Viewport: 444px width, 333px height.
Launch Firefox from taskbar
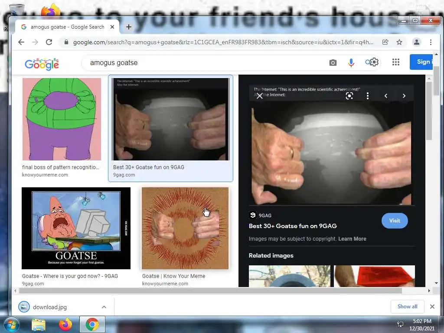point(65,325)
